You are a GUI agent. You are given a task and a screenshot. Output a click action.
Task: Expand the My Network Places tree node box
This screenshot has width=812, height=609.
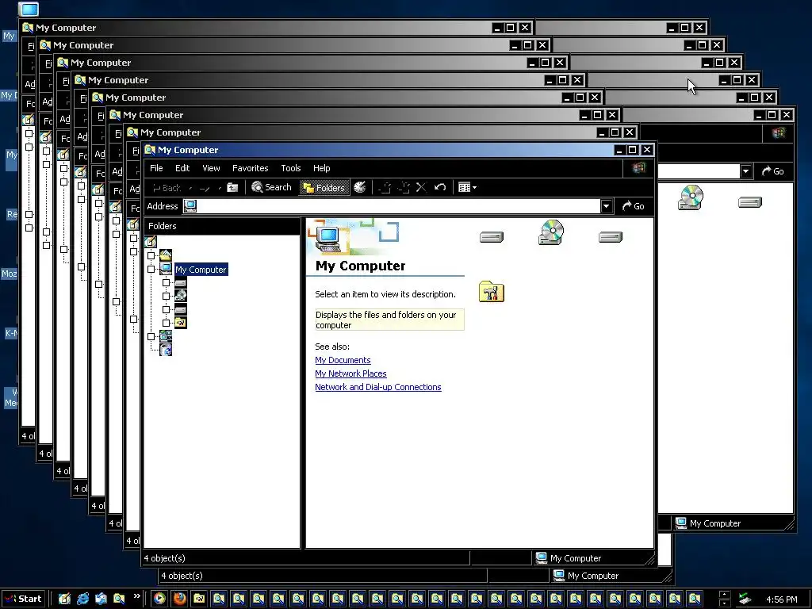[151, 336]
